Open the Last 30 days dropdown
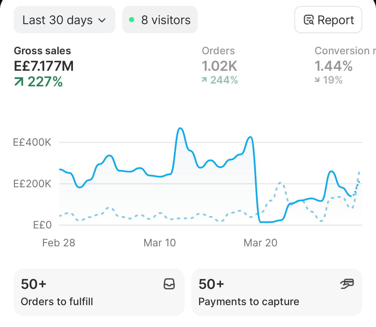The image size is (376, 327). [64, 20]
